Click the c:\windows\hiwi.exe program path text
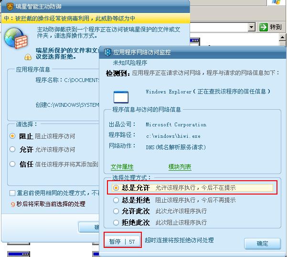The image size is (287, 257). (x=173, y=136)
